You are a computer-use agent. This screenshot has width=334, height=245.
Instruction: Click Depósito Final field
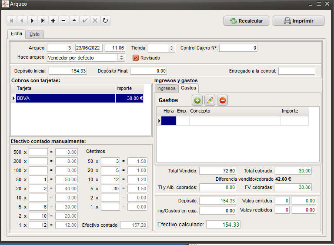coord(148,71)
